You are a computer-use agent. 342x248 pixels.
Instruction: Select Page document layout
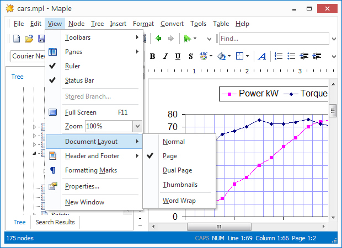point(170,156)
